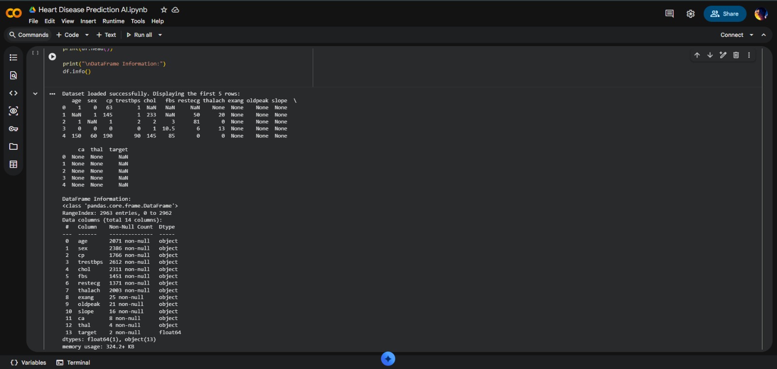Open the Code snippets sidebar icon
Viewport: 777px width, 369px height.
[14, 93]
